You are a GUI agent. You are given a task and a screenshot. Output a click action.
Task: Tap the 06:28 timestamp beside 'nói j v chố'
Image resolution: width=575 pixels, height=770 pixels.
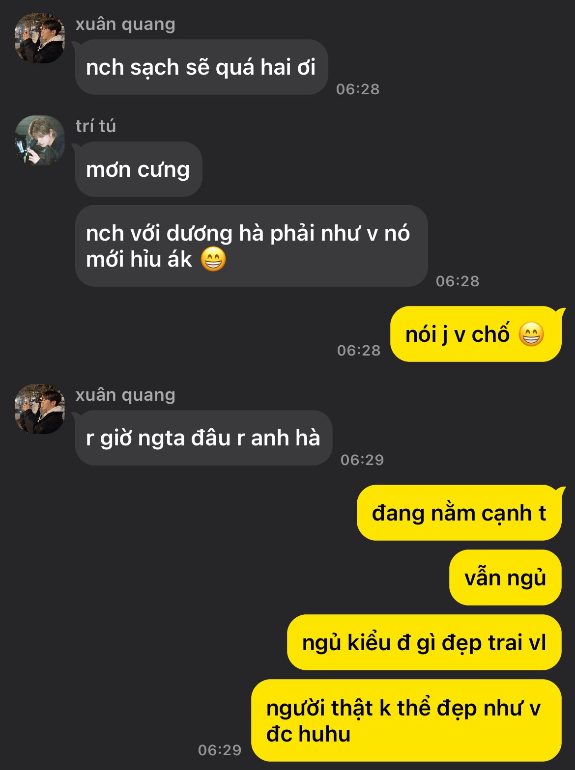point(359,351)
